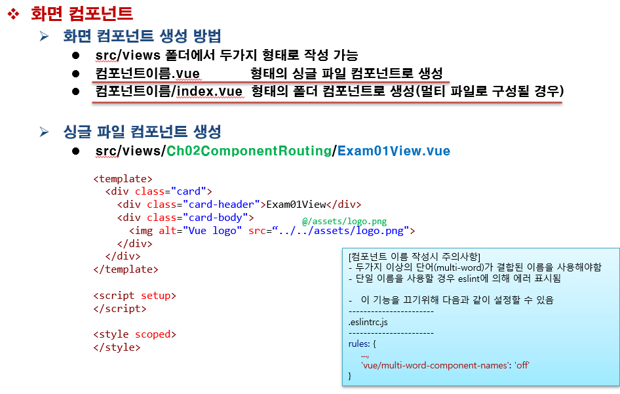Click the file name '.eslintrc.js'

pyautogui.click(x=368, y=322)
